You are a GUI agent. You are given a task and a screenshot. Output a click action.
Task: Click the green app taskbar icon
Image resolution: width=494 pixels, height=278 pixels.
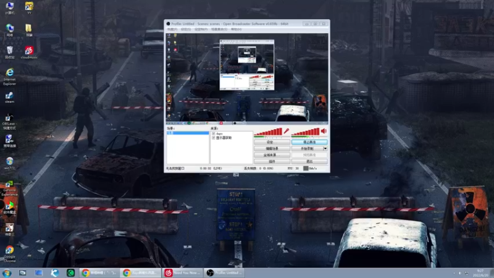[70, 272]
